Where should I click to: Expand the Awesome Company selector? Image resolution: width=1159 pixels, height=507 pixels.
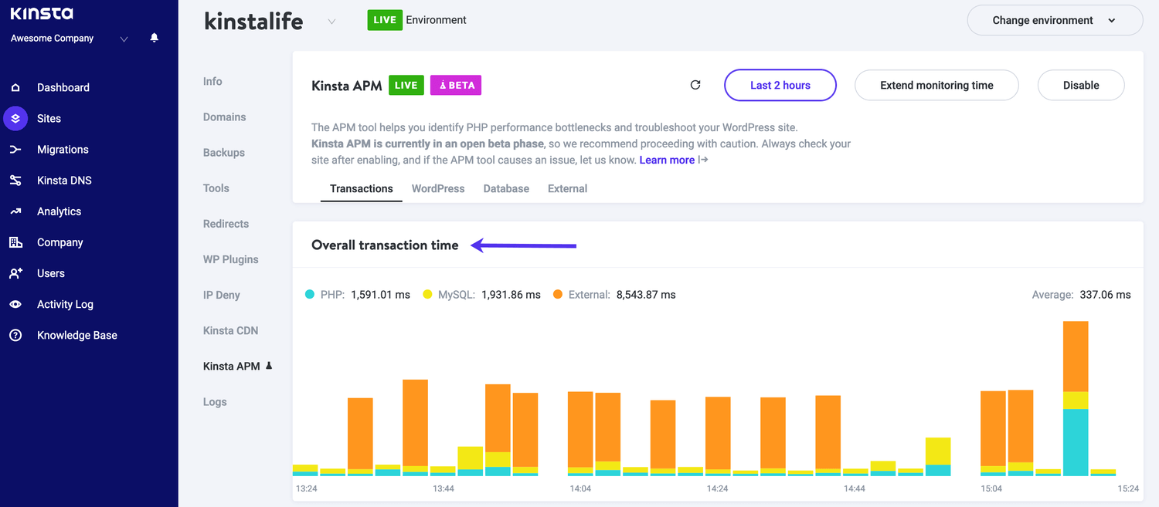(124, 39)
